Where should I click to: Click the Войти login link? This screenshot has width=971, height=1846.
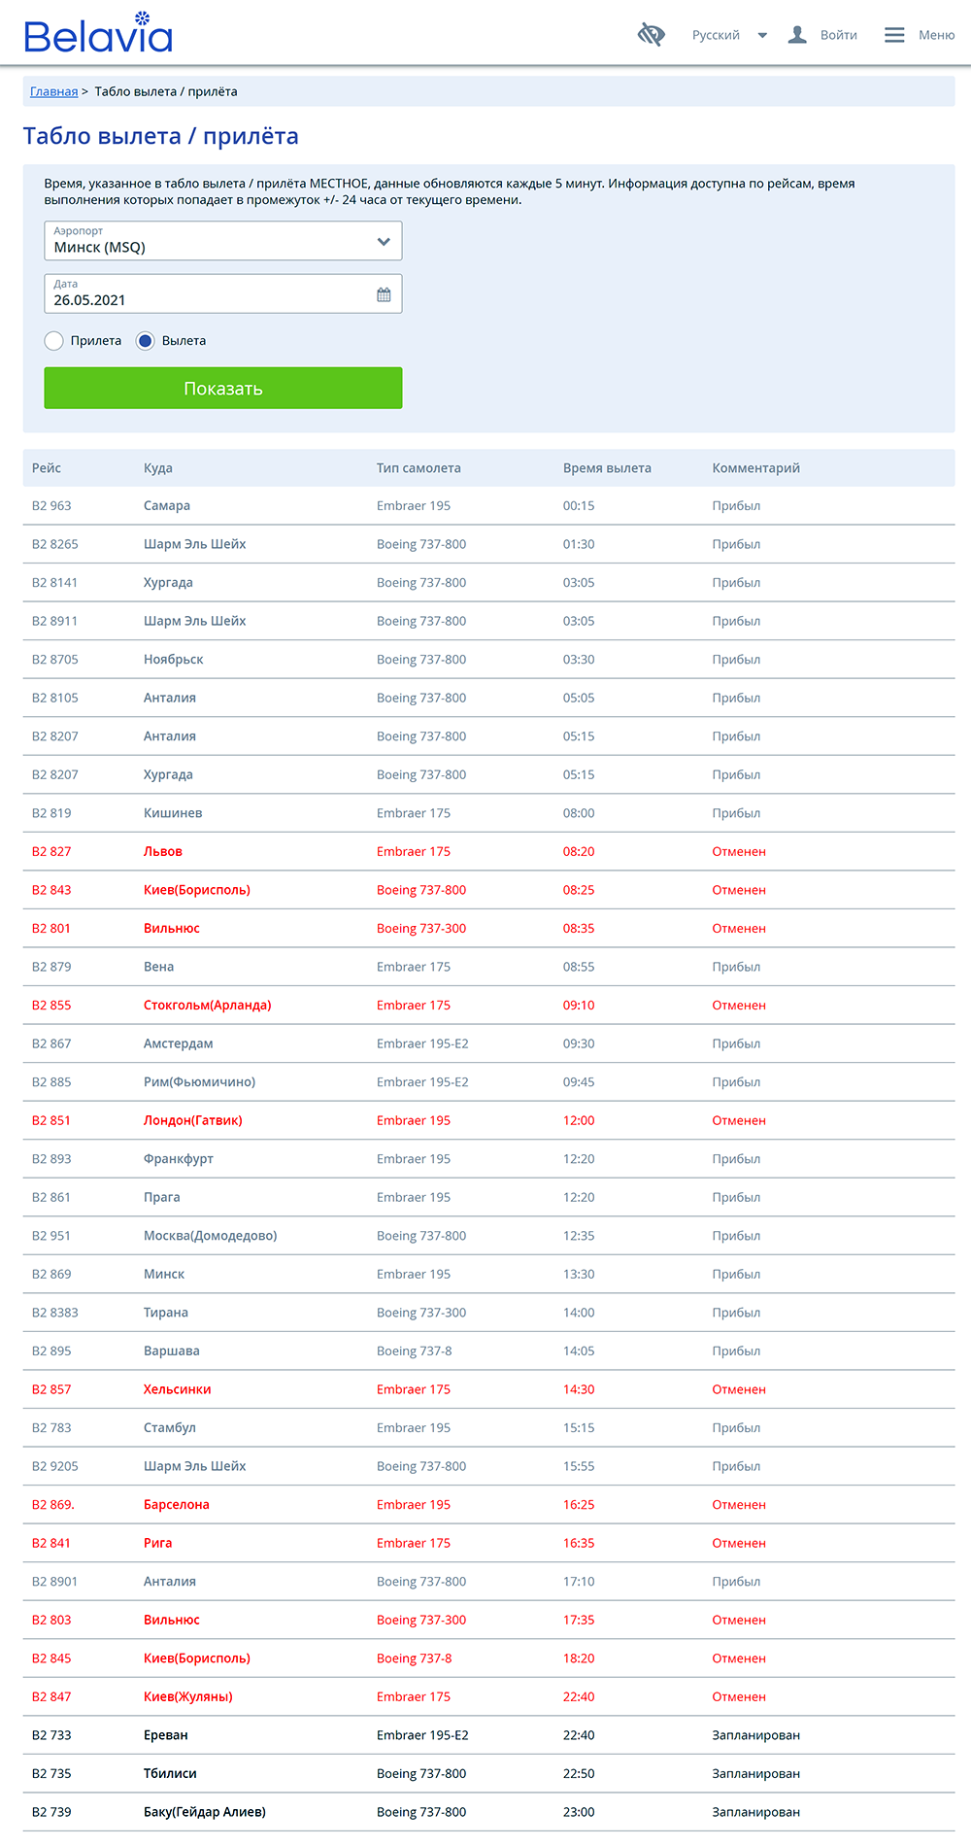tap(838, 35)
